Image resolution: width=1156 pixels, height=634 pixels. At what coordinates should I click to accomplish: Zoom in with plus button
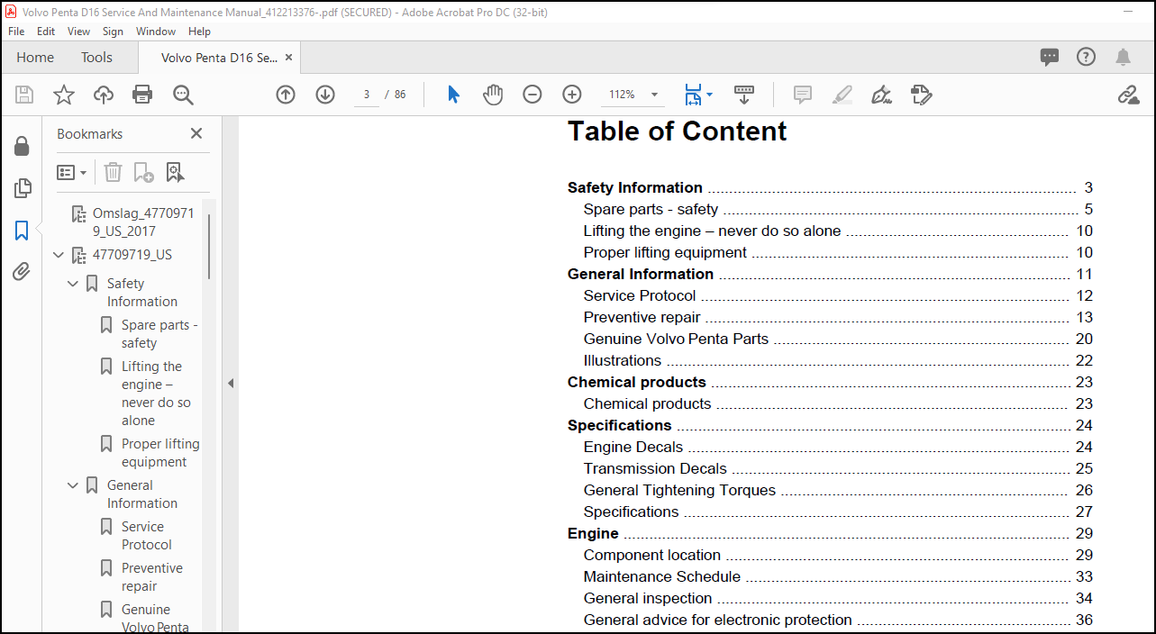(572, 95)
